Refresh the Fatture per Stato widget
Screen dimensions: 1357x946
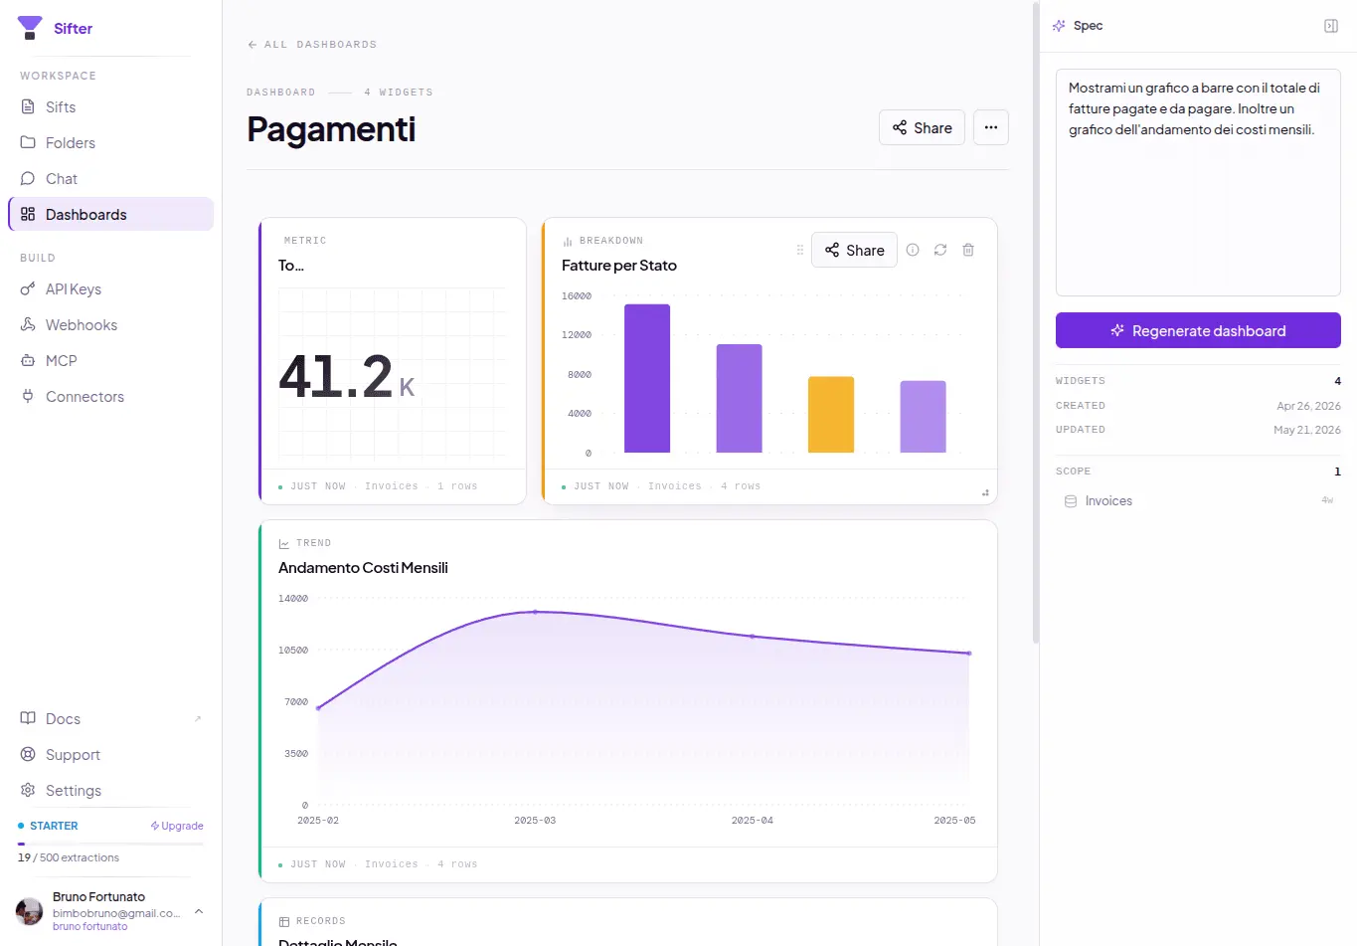(940, 250)
